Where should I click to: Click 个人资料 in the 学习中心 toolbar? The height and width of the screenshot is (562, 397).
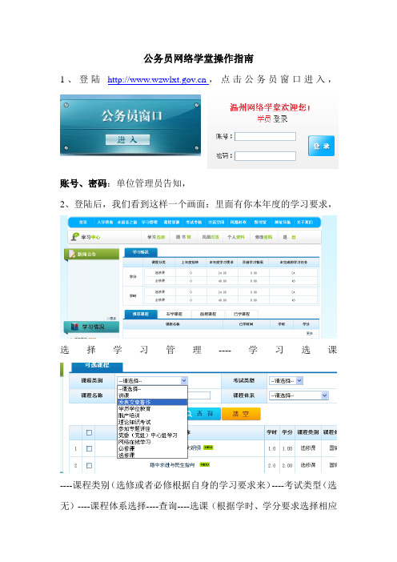click(236, 237)
